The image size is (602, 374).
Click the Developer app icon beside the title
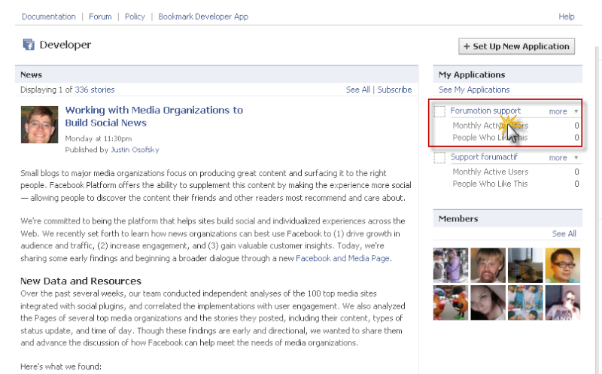[29, 44]
